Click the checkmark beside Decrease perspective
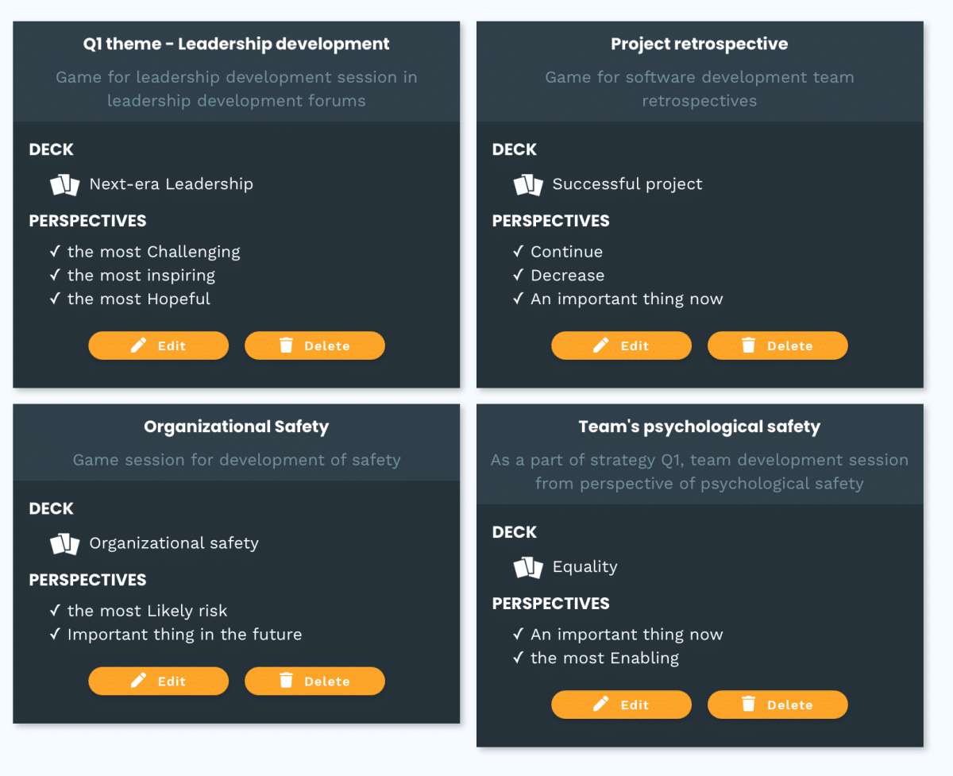The image size is (953, 776). 518,276
